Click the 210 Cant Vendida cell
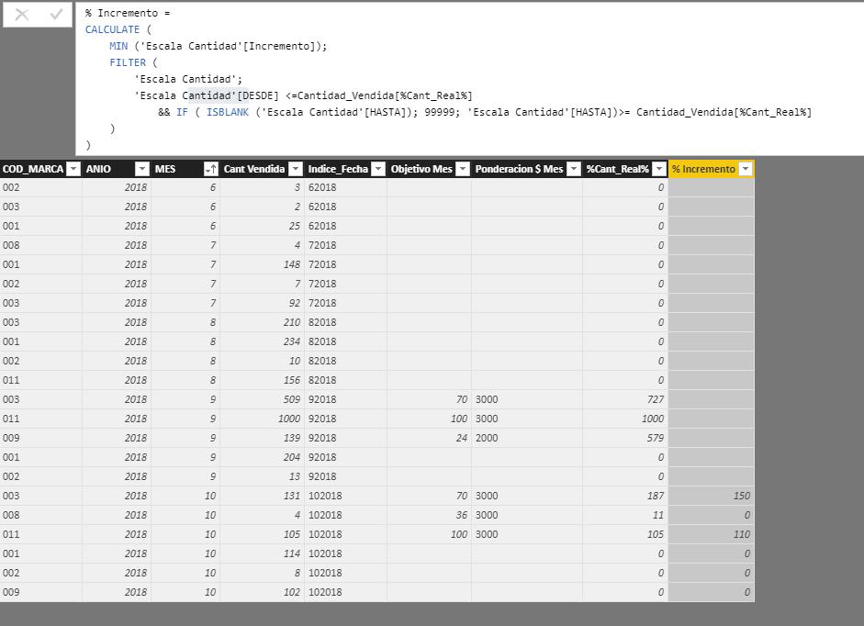Image resolution: width=864 pixels, height=626 pixels. point(262,322)
